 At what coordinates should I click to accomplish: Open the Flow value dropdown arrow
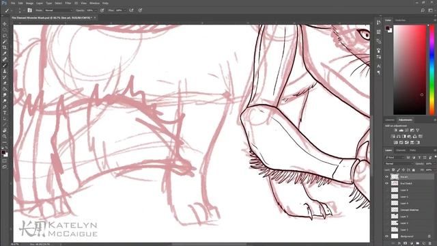pyautogui.click(x=125, y=10)
